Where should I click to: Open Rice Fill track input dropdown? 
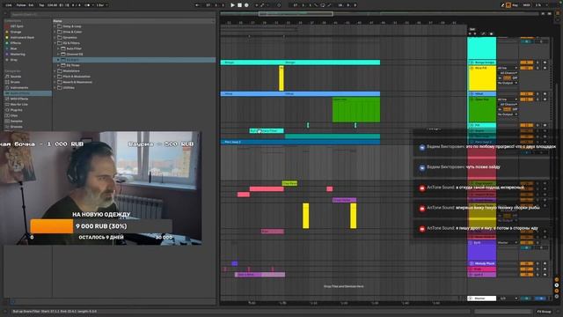pos(508,68)
